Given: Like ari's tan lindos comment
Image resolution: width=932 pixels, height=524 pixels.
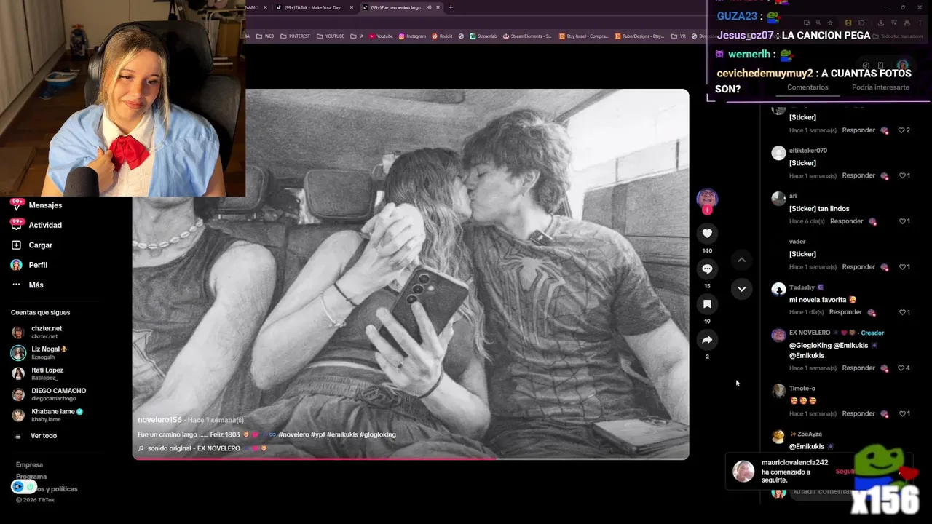Looking at the screenshot, I should pyautogui.click(x=904, y=221).
